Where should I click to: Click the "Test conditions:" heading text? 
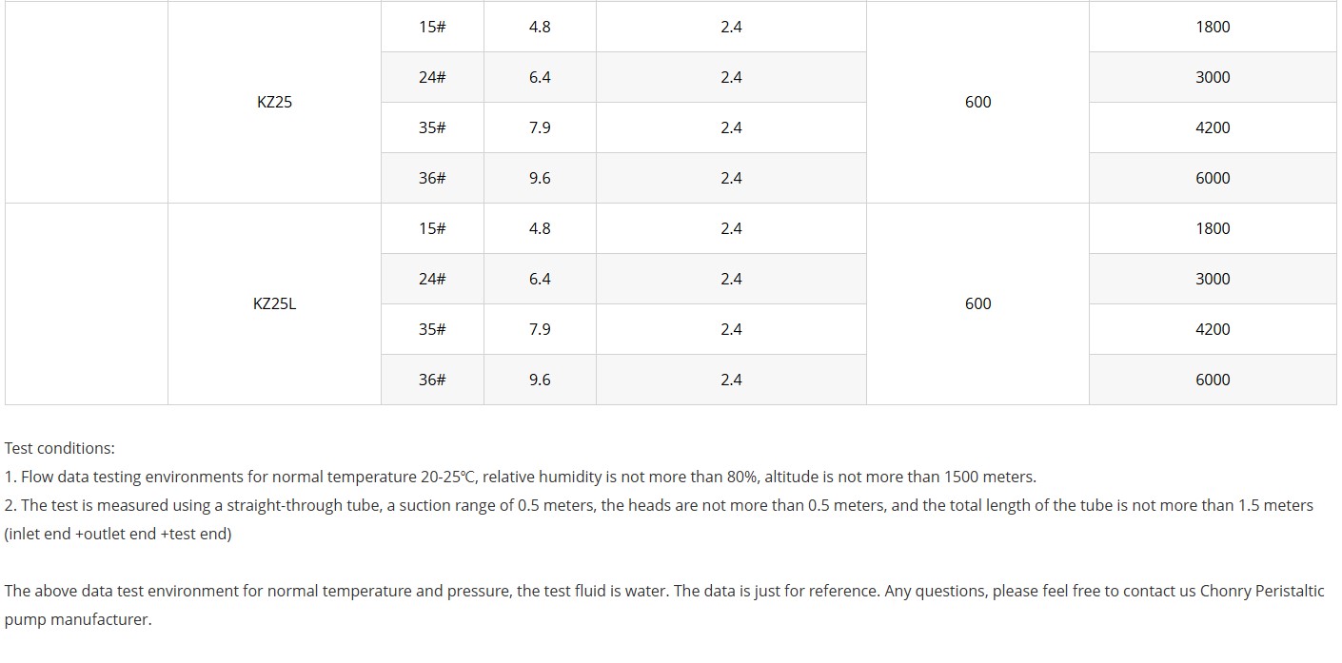click(x=59, y=448)
